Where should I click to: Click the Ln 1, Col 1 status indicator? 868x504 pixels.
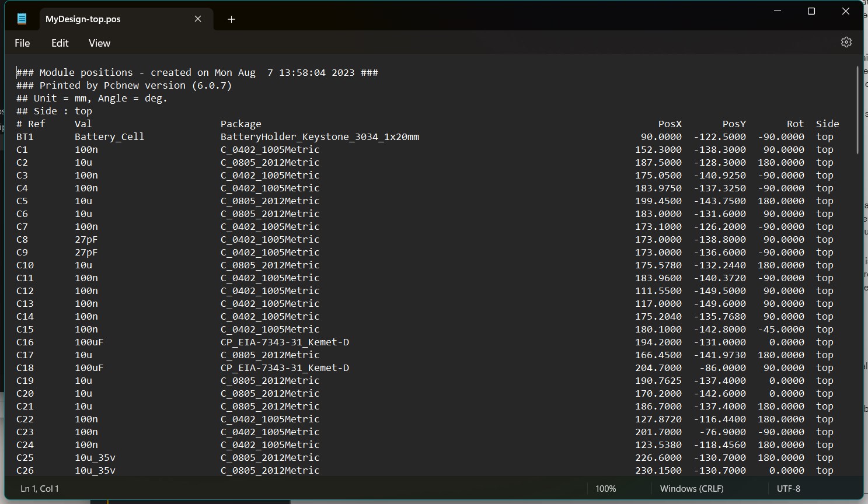click(40, 489)
